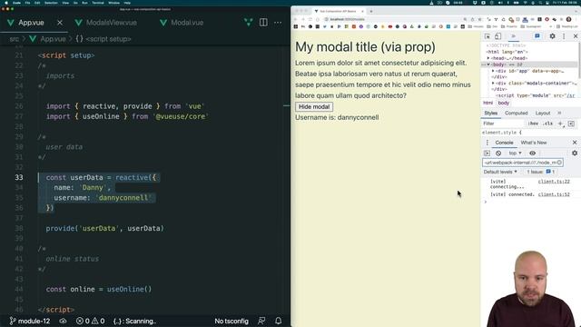Screen dimensions: 581x327
Task: Switch to the Styles tab
Action: [490, 113]
